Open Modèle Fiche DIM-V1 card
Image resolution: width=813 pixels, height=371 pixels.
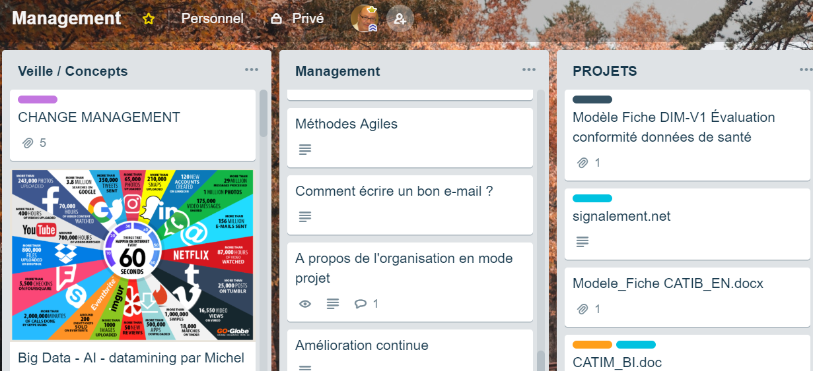coord(688,135)
